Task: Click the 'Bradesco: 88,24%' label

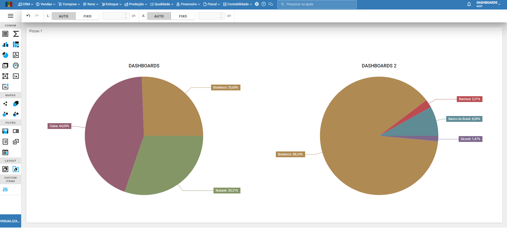Action: 290,154
